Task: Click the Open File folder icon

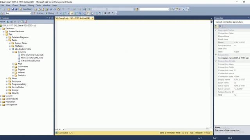Action: [9, 9]
